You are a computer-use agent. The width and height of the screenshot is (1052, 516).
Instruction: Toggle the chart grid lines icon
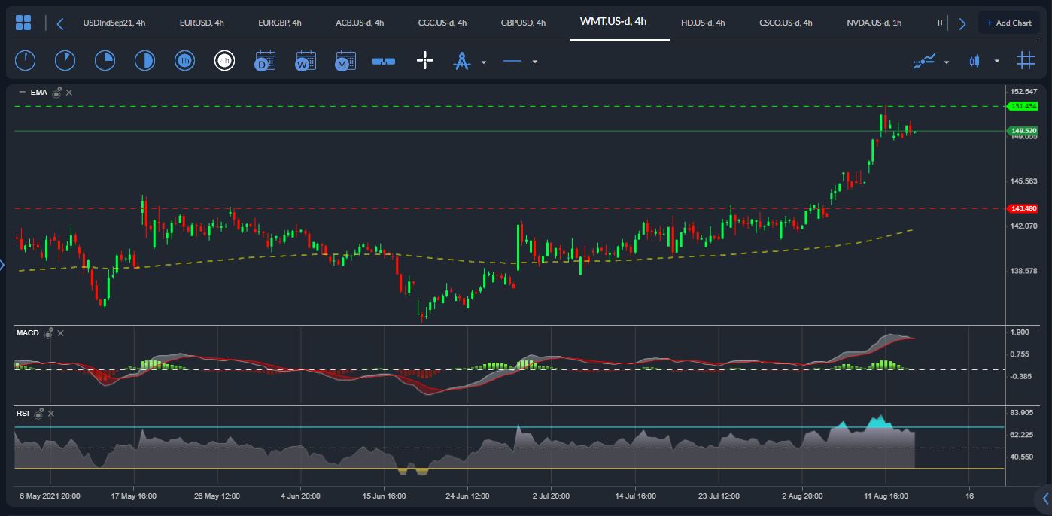[x=1025, y=61]
